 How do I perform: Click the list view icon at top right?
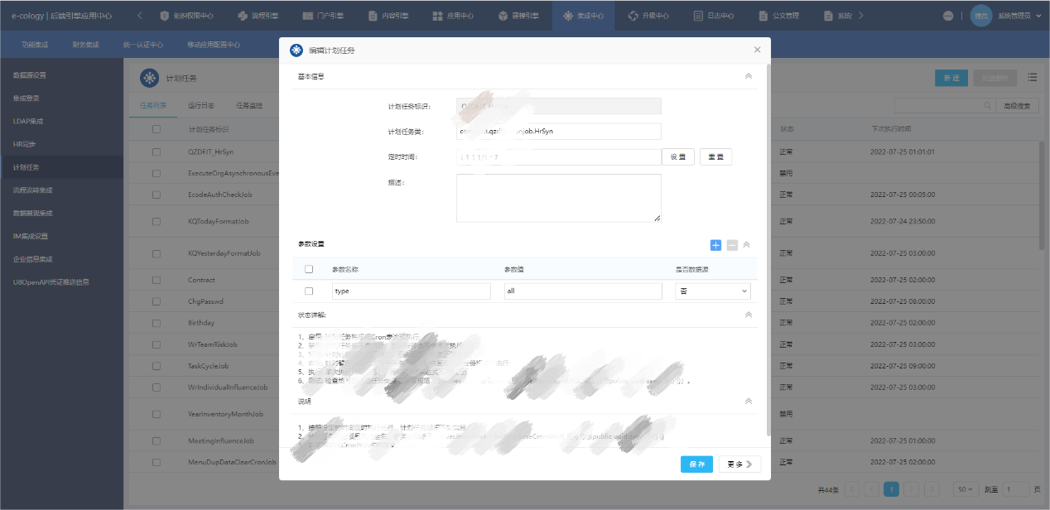[x=1032, y=77]
